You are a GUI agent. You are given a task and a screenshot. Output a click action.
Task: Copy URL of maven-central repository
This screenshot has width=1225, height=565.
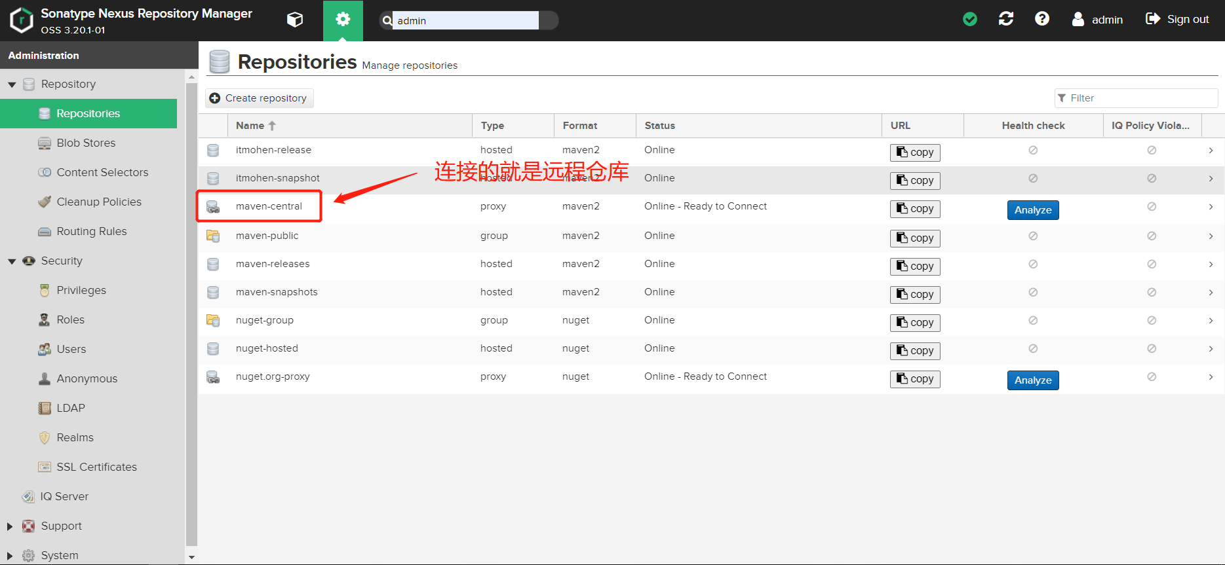915,209
